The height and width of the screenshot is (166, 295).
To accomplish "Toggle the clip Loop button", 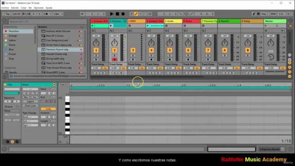I will pos(48,109).
